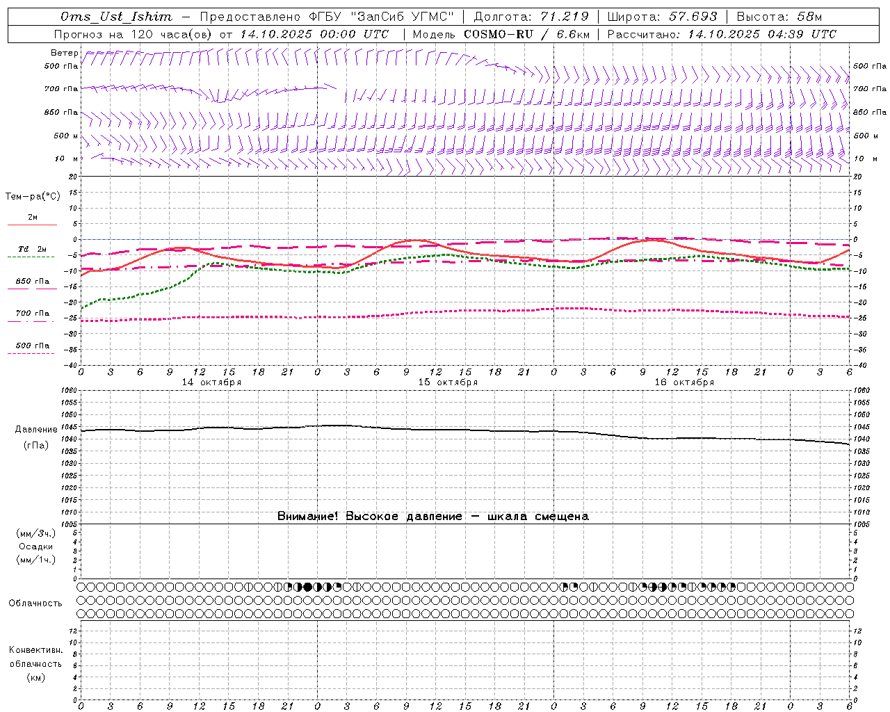The image size is (890, 712).
Task: Click the longitude value Долгота: 71.219
Action: [x=531, y=17]
